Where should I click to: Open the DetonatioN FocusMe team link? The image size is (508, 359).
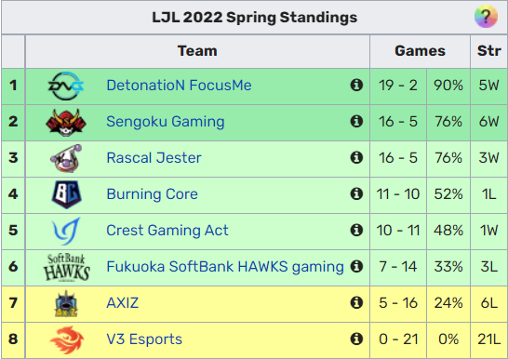click(x=179, y=86)
